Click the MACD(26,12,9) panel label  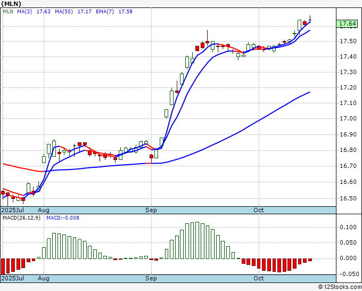pyautogui.click(x=21, y=218)
